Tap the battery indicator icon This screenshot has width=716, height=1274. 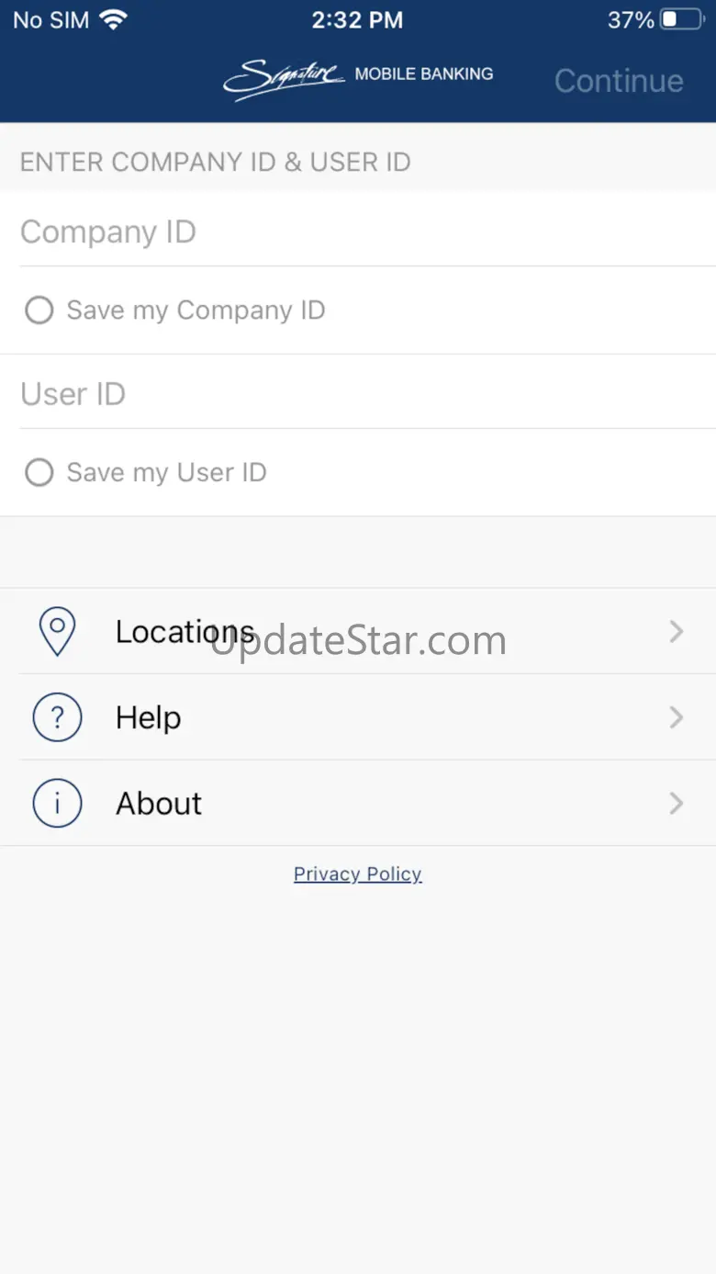680,20
